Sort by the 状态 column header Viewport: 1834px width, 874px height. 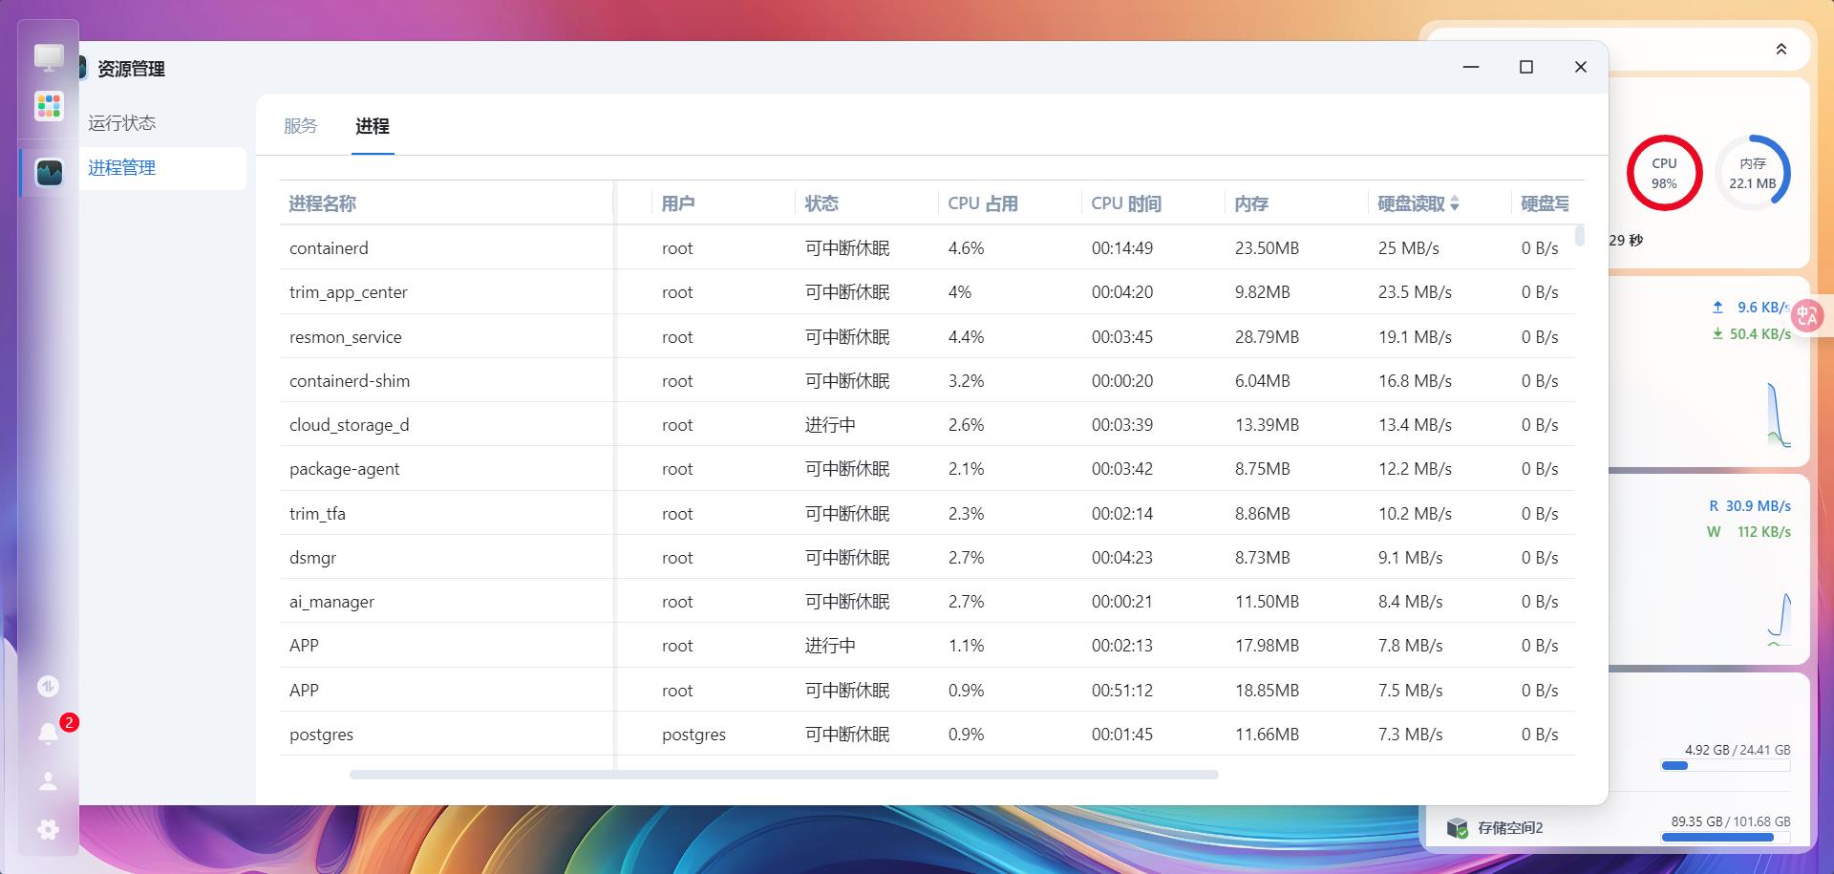(x=821, y=203)
